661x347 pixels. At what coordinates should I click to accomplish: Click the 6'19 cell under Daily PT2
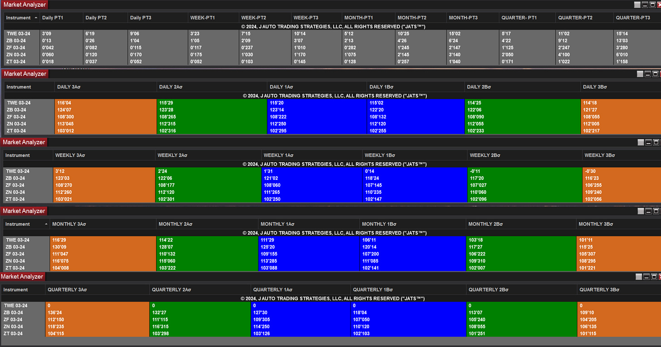[105, 34]
